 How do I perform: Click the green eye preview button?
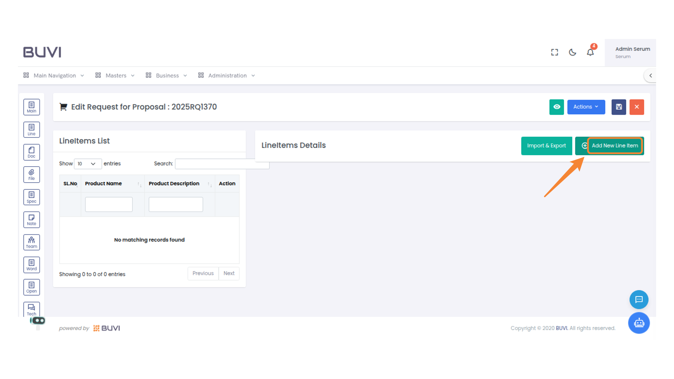556,107
